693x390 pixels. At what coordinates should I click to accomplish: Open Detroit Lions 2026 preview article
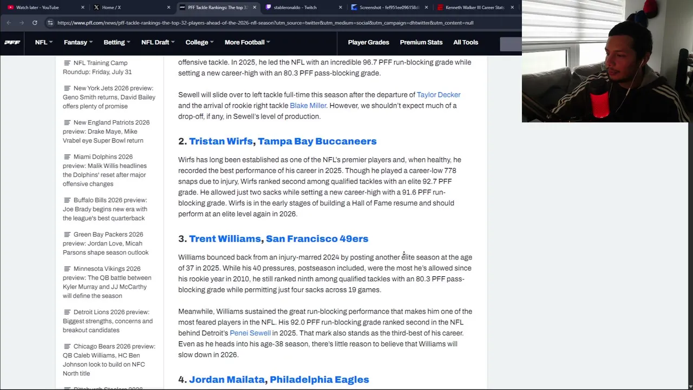click(x=108, y=321)
